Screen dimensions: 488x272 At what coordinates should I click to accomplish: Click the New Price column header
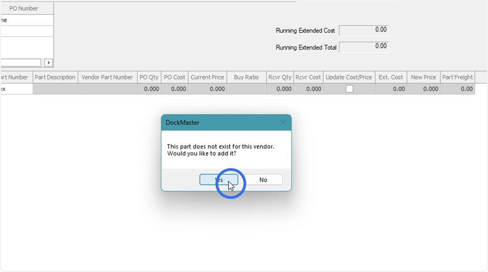[423, 77]
